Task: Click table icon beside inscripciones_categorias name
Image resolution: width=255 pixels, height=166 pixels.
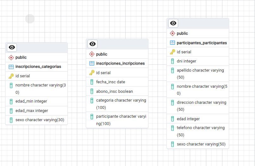Action: click(11, 67)
